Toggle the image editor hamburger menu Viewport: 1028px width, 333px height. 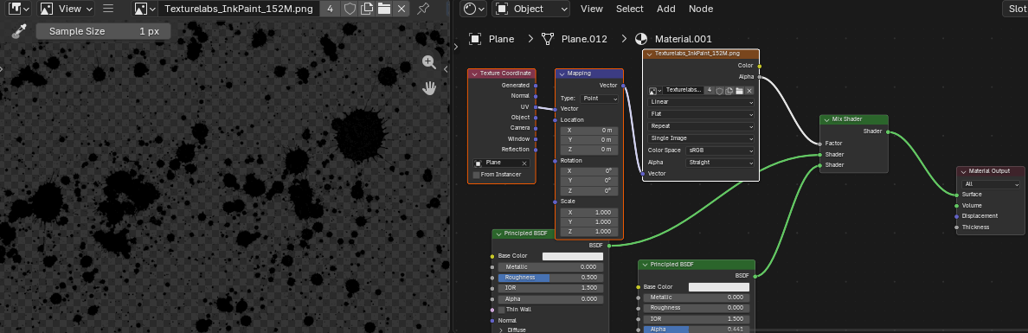point(109,9)
